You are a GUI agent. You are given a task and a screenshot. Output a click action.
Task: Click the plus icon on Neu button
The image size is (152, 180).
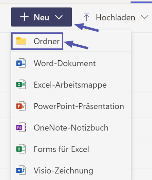(24, 17)
